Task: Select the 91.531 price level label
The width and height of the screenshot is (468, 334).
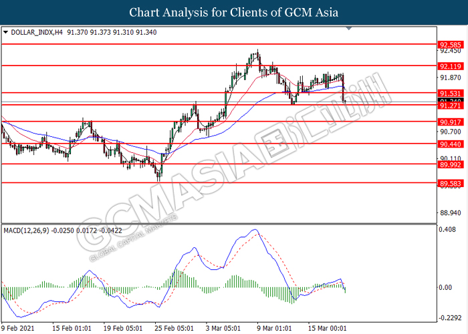Action: pyautogui.click(x=451, y=94)
